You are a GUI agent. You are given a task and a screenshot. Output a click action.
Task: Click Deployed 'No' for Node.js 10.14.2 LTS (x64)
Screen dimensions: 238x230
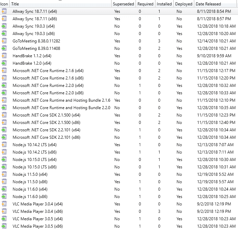tap(179, 145)
